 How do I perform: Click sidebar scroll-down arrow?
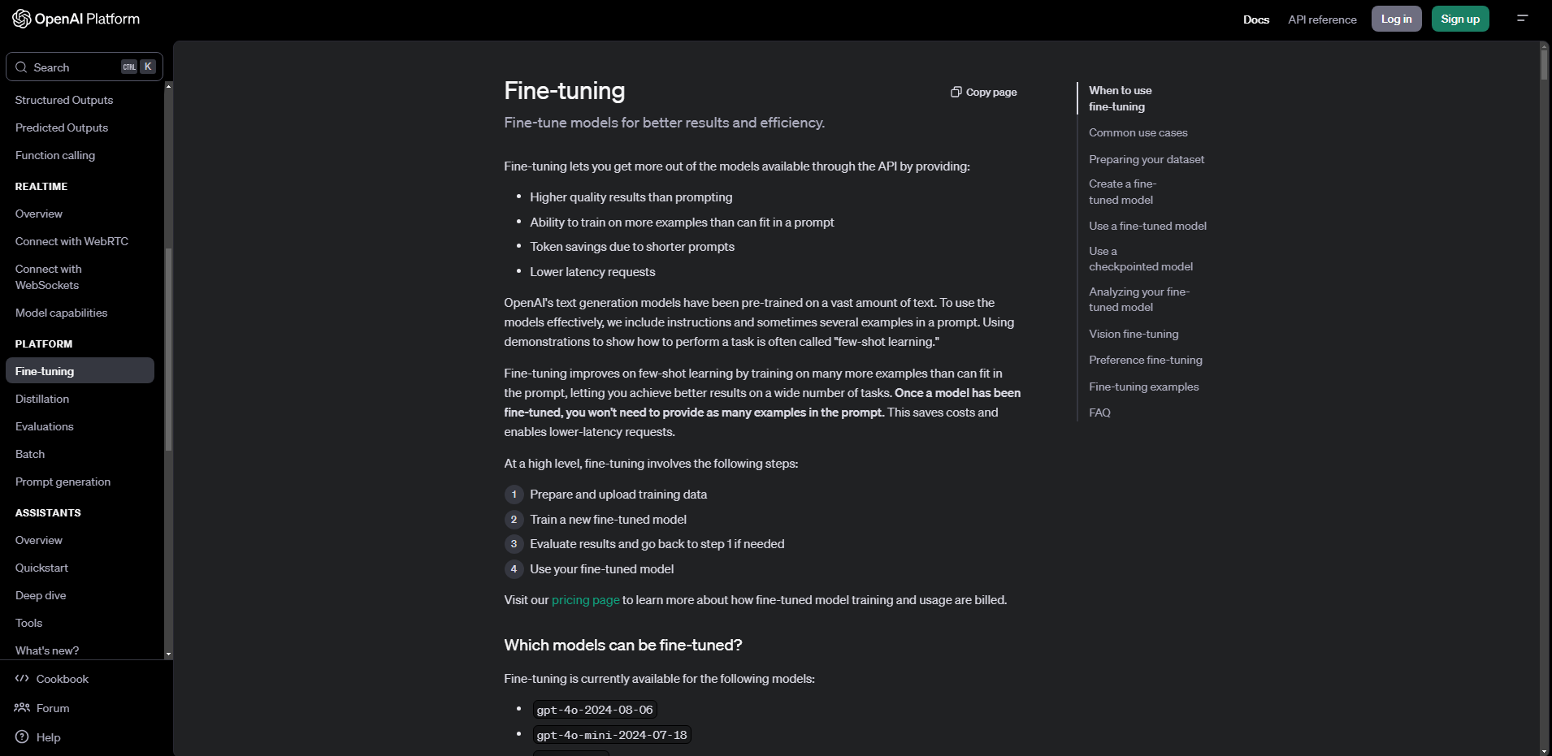tap(168, 654)
